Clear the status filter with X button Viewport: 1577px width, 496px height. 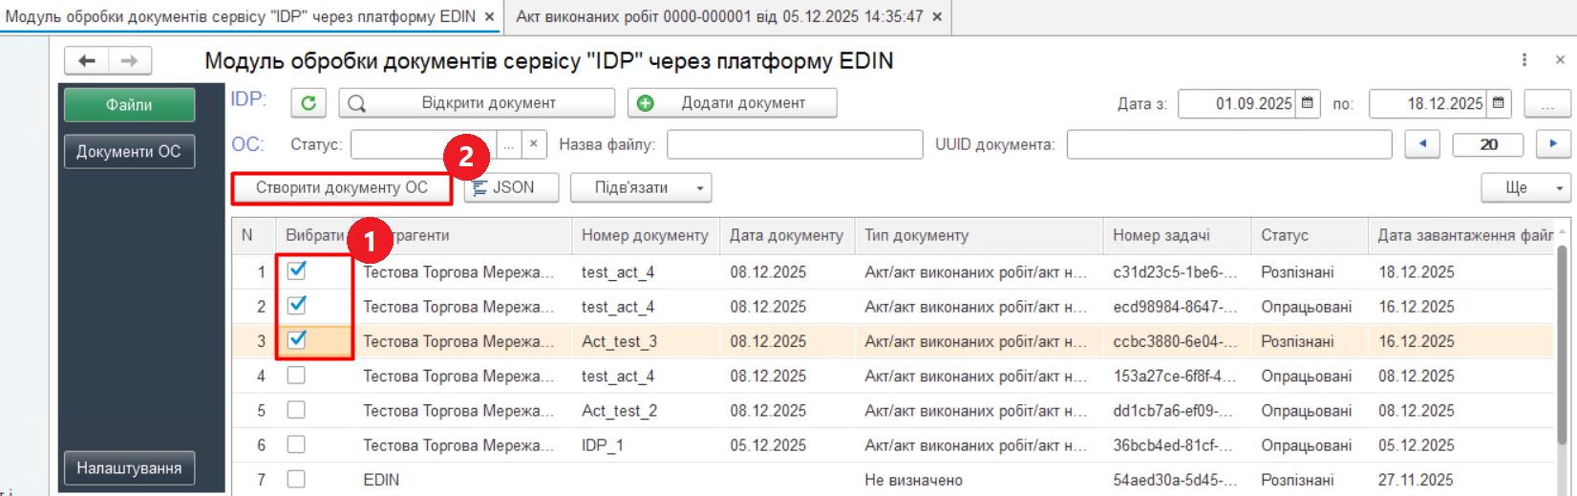coord(534,144)
